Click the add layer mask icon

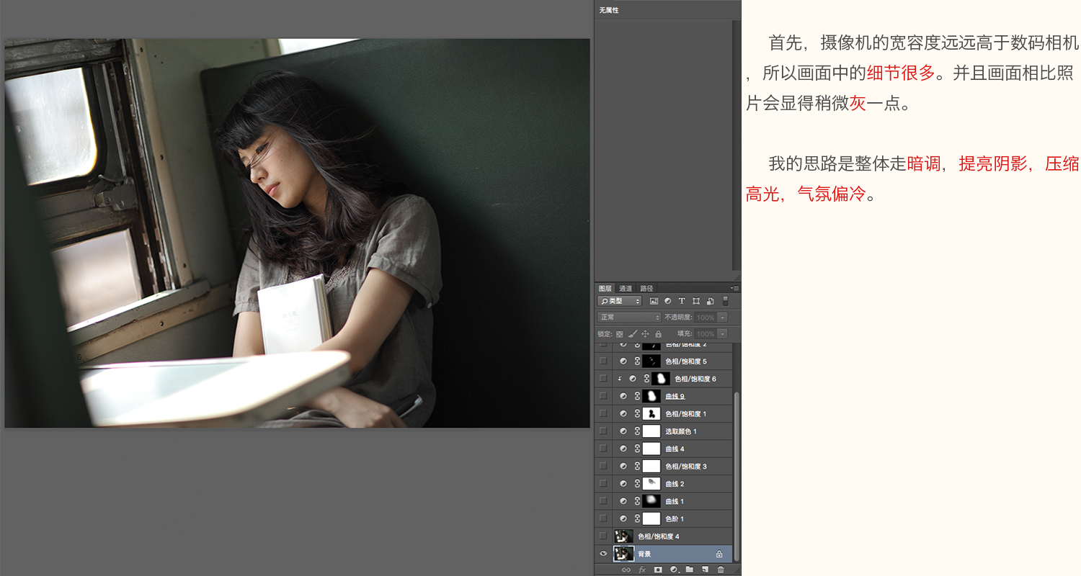658,570
